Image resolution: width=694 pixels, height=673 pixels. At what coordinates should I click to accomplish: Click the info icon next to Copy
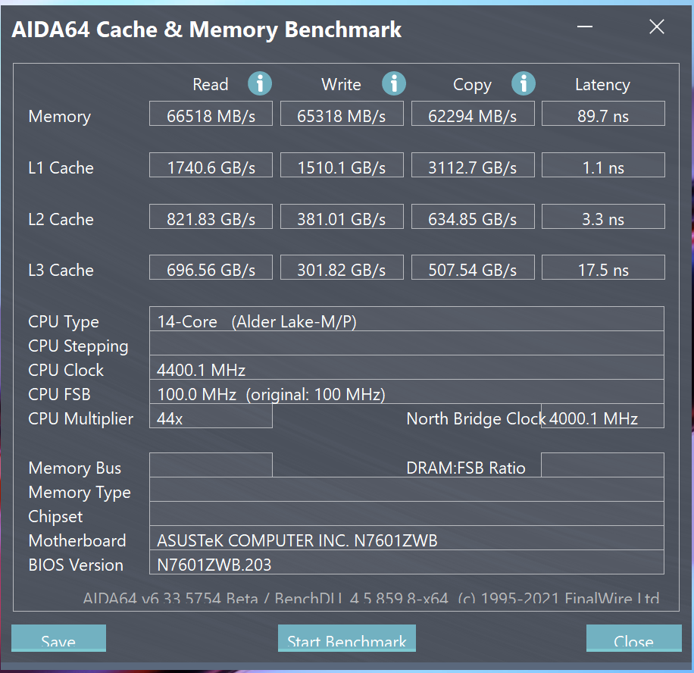click(524, 83)
